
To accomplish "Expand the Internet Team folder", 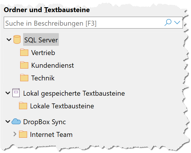I will point(15,134).
